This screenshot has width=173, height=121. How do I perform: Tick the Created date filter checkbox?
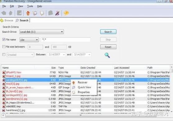4,54
